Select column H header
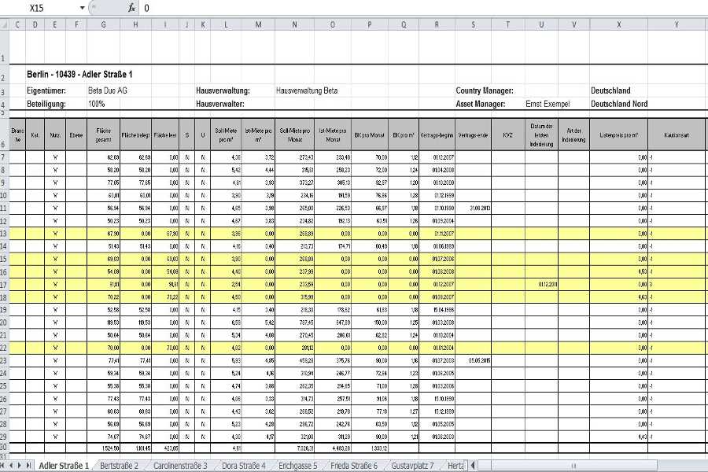 (x=135, y=25)
